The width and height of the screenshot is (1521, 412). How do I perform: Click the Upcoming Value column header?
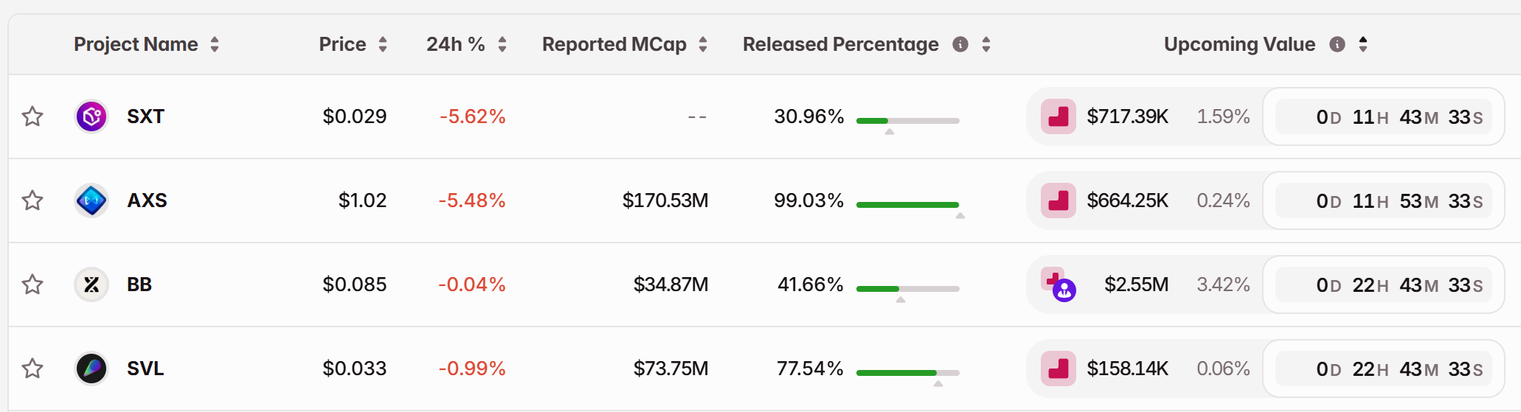(1239, 44)
